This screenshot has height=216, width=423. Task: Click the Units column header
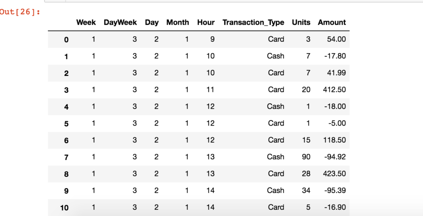(301, 23)
